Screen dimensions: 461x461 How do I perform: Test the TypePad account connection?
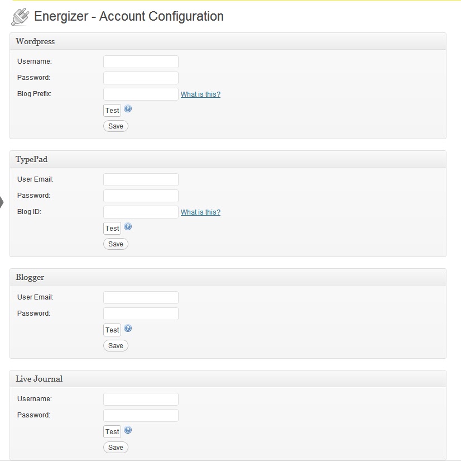coord(112,228)
